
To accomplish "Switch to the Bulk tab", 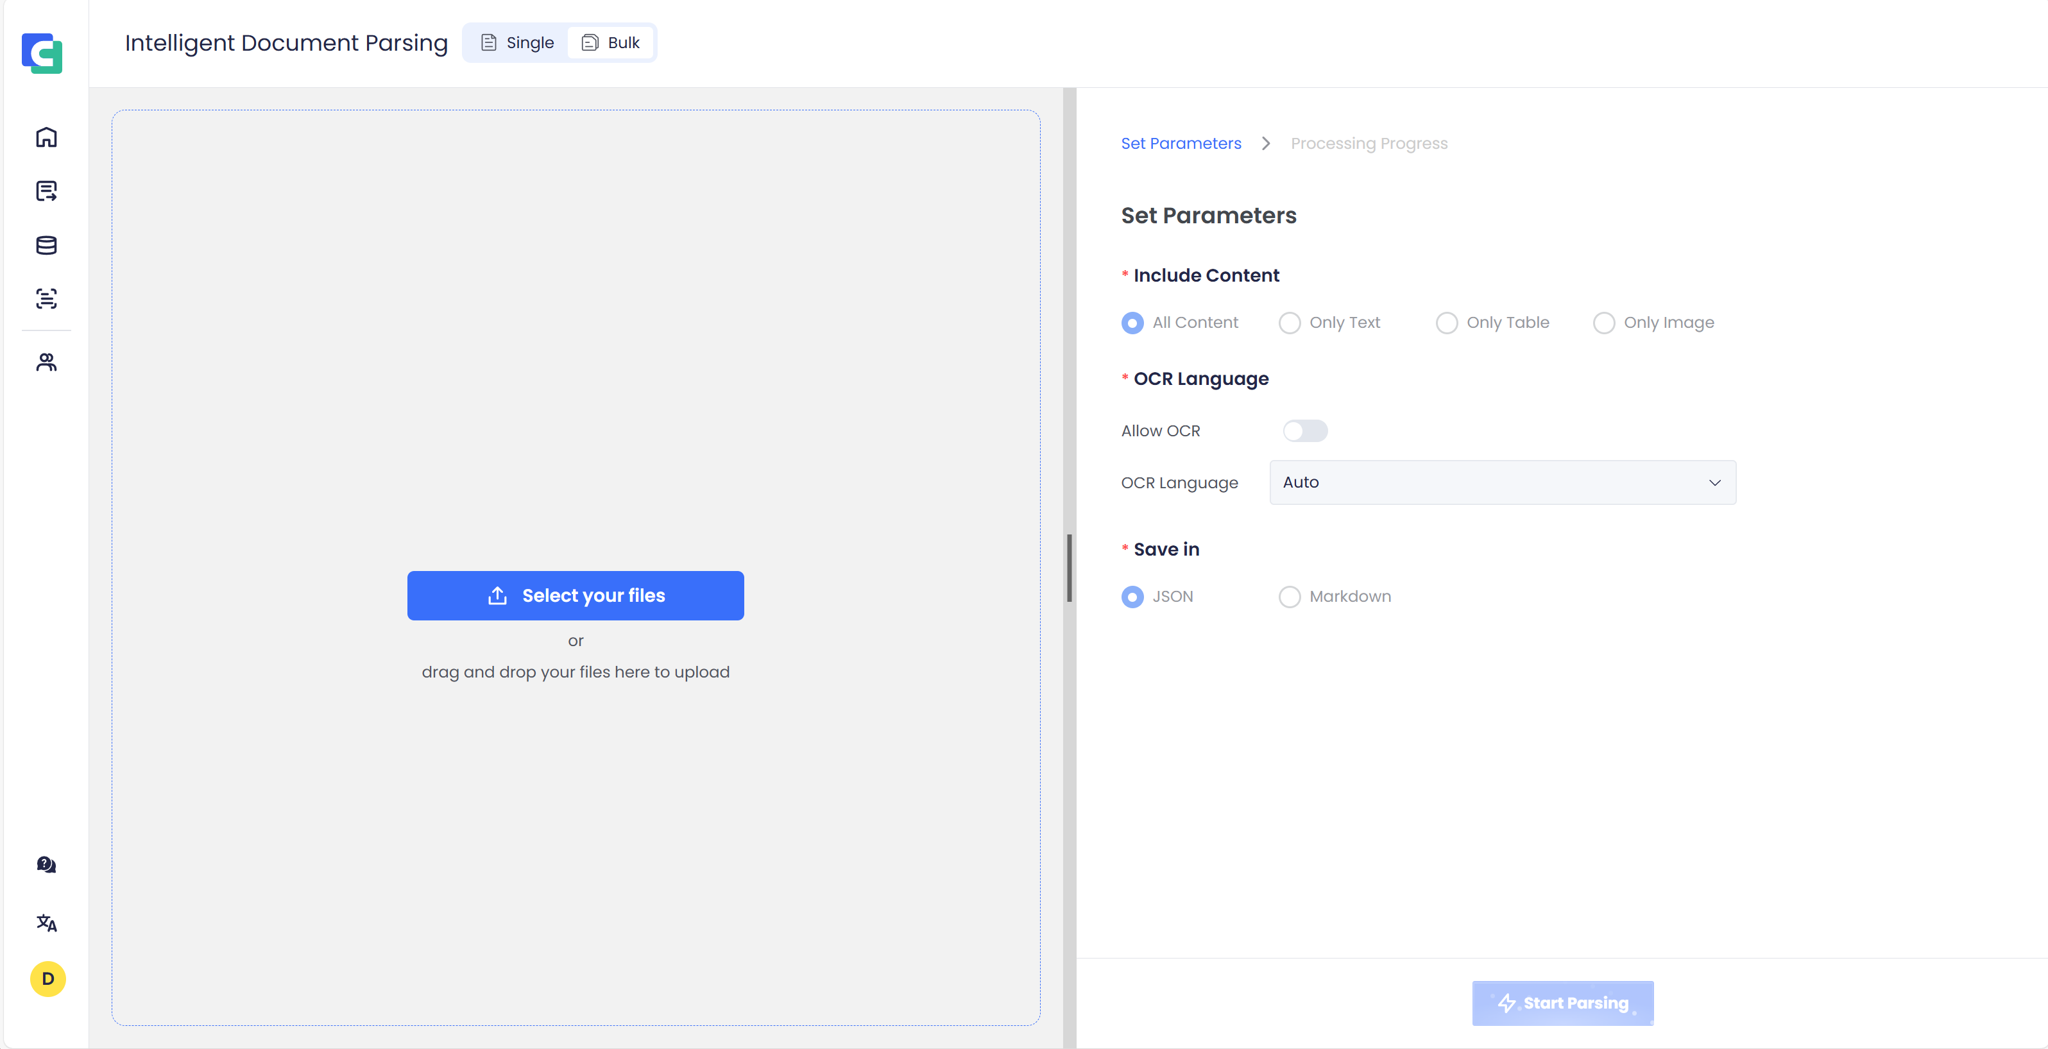I will tap(611, 43).
